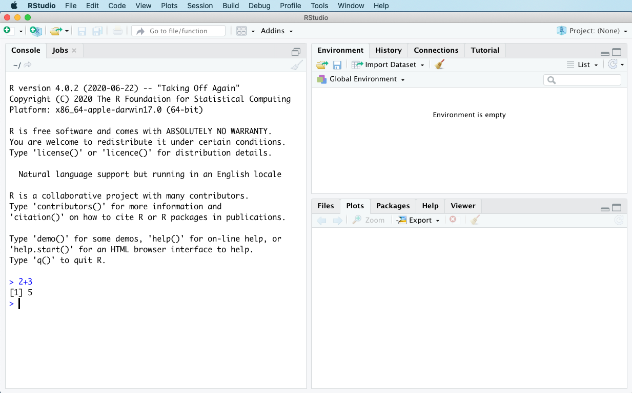Click the Open File folder icon
The image size is (632, 393).
click(56, 31)
